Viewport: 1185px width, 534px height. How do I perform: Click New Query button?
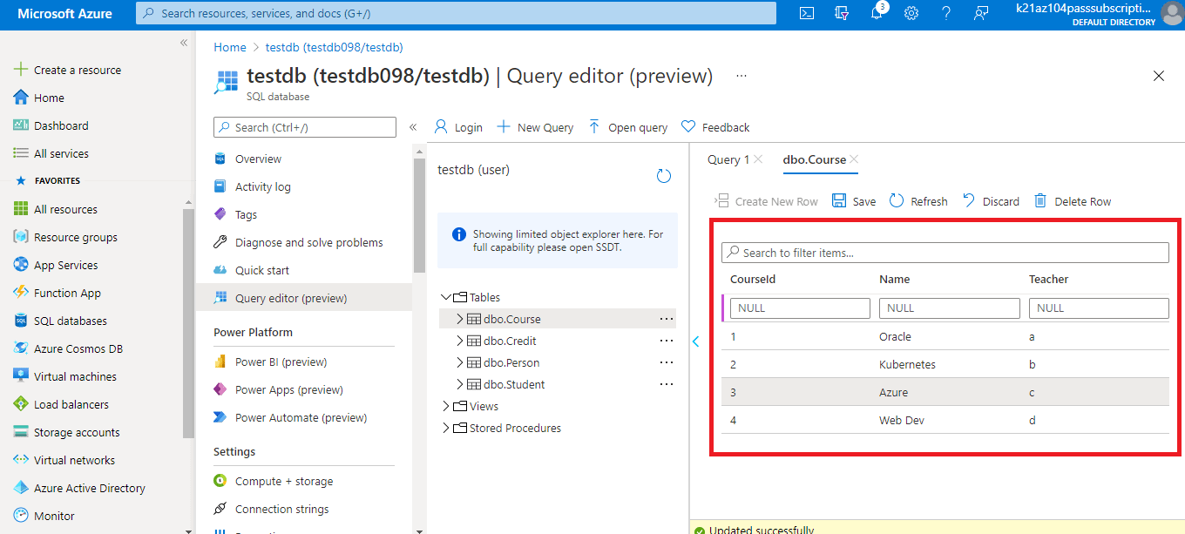pos(535,127)
